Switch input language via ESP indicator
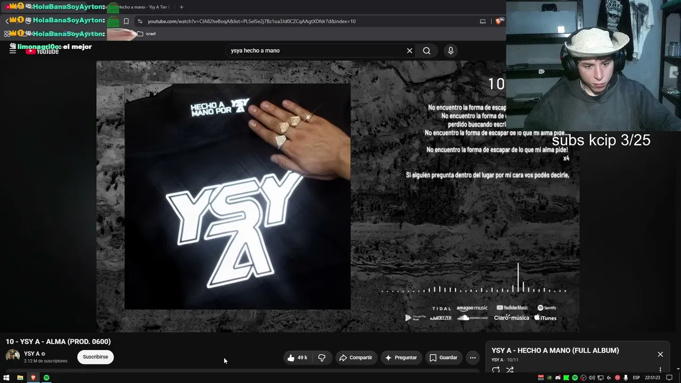 (636, 378)
